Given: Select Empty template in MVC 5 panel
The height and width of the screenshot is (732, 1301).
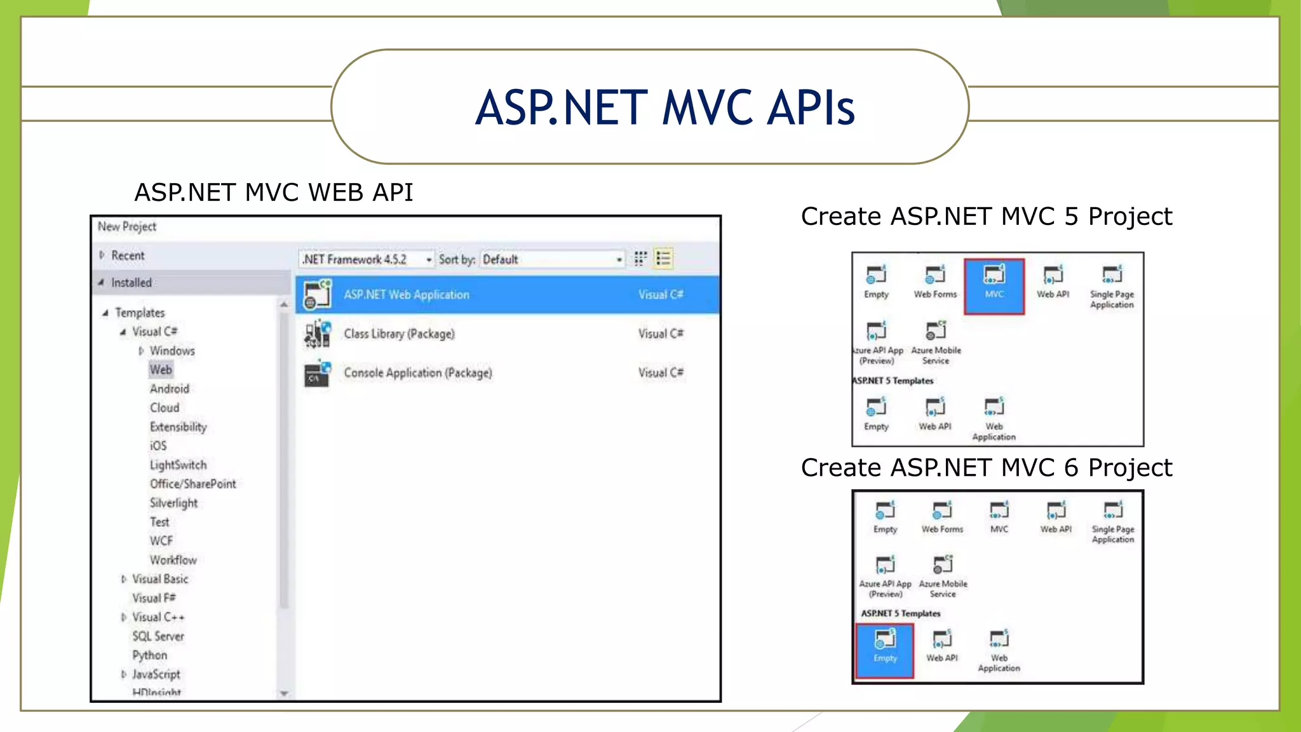Looking at the screenshot, I should pos(876,282).
